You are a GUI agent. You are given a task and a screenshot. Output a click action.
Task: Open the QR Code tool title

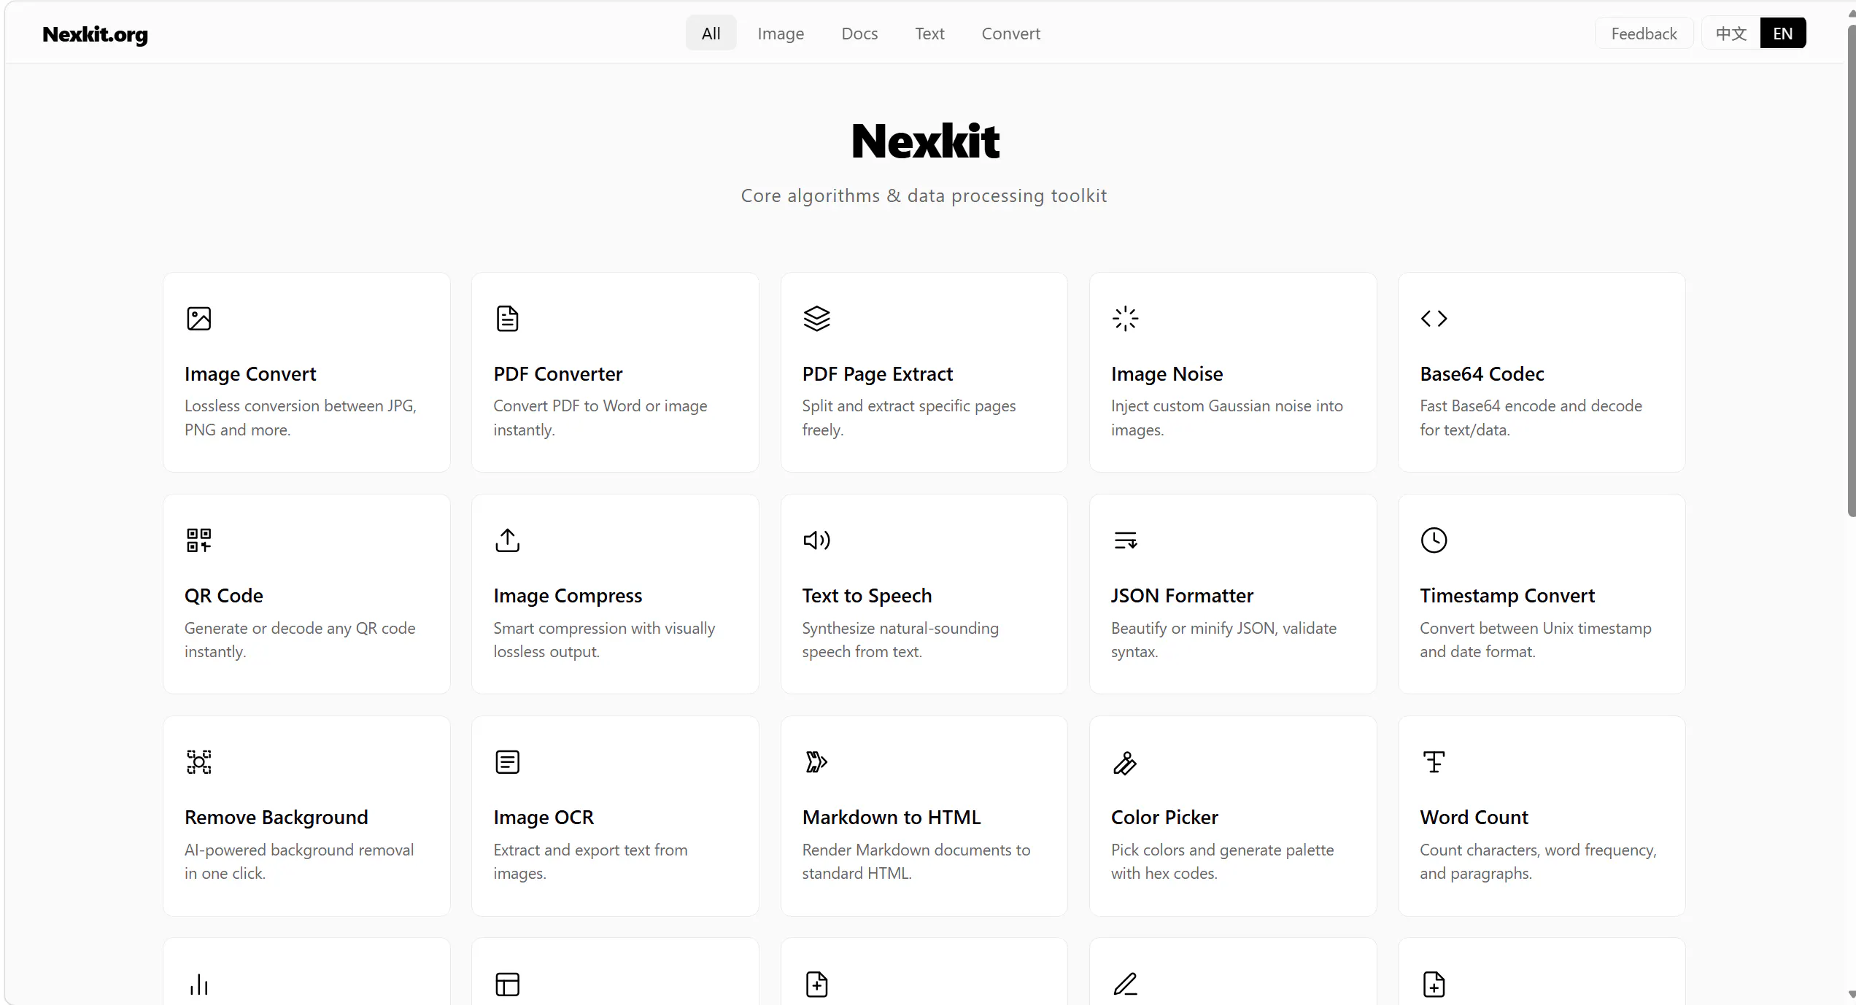[x=223, y=596]
